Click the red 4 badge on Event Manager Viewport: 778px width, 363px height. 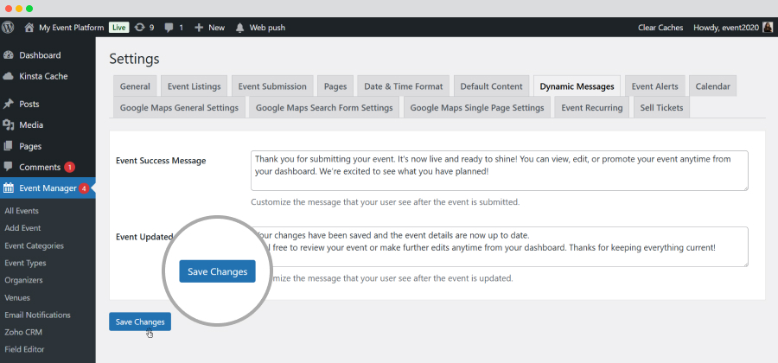coord(84,188)
